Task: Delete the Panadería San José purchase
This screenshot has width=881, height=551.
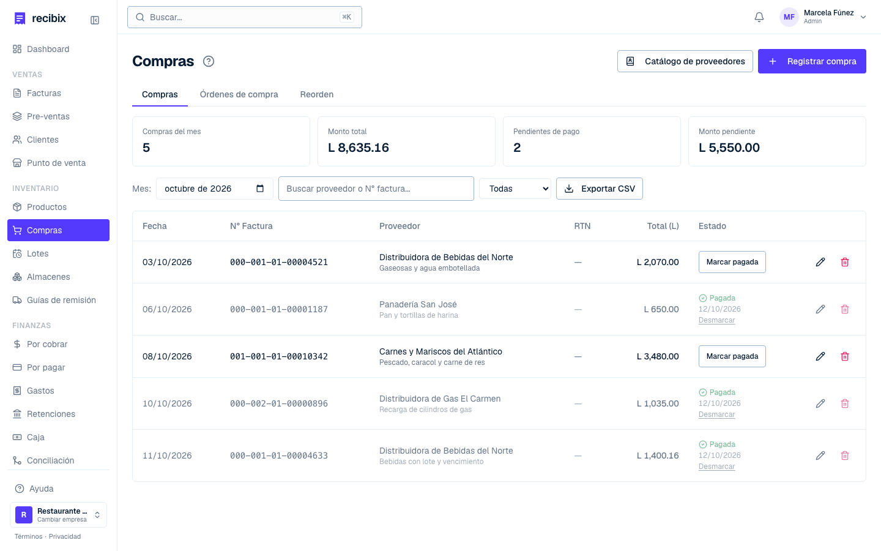Action: pyautogui.click(x=845, y=309)
